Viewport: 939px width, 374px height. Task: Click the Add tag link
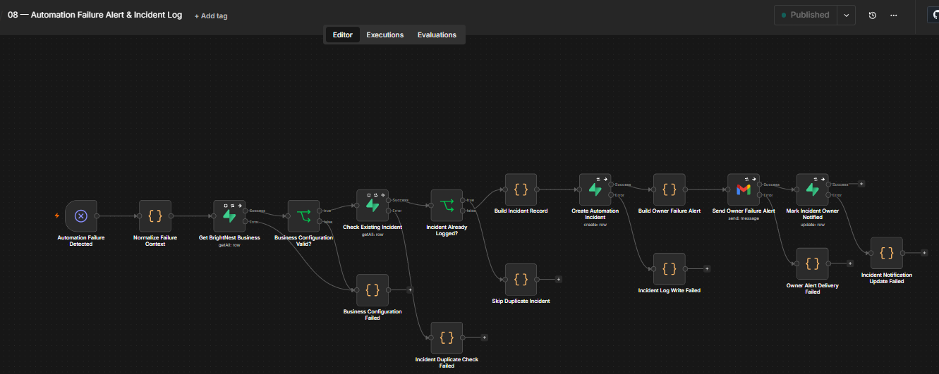[211, 15]
